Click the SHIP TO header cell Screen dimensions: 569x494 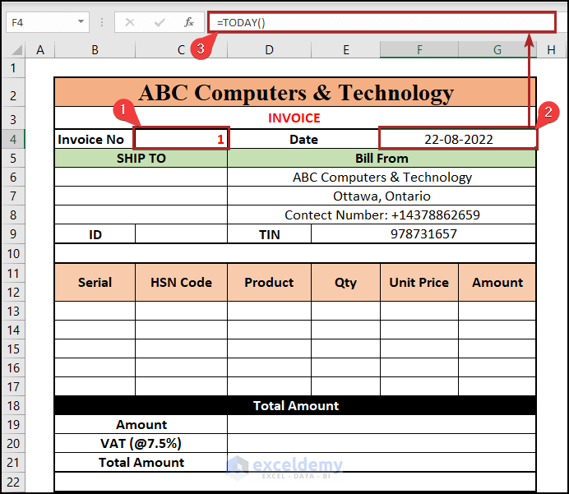(141, 158)
